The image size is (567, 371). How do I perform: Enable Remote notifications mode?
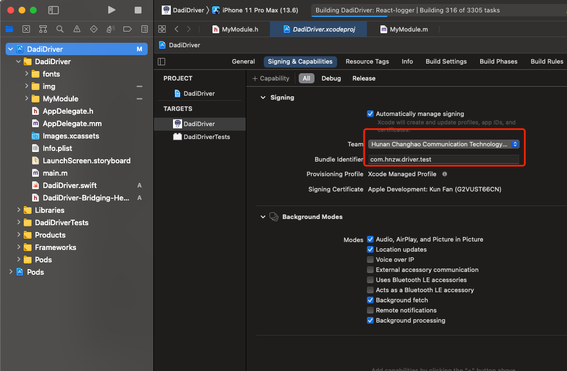[x=370, y=310]
